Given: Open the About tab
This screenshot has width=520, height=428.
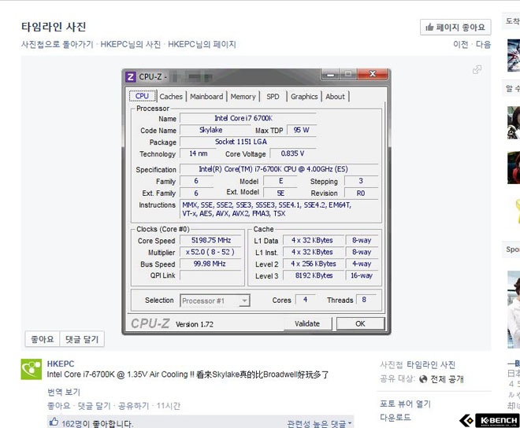Looking at the screenshot, I should tap(335, 97).
